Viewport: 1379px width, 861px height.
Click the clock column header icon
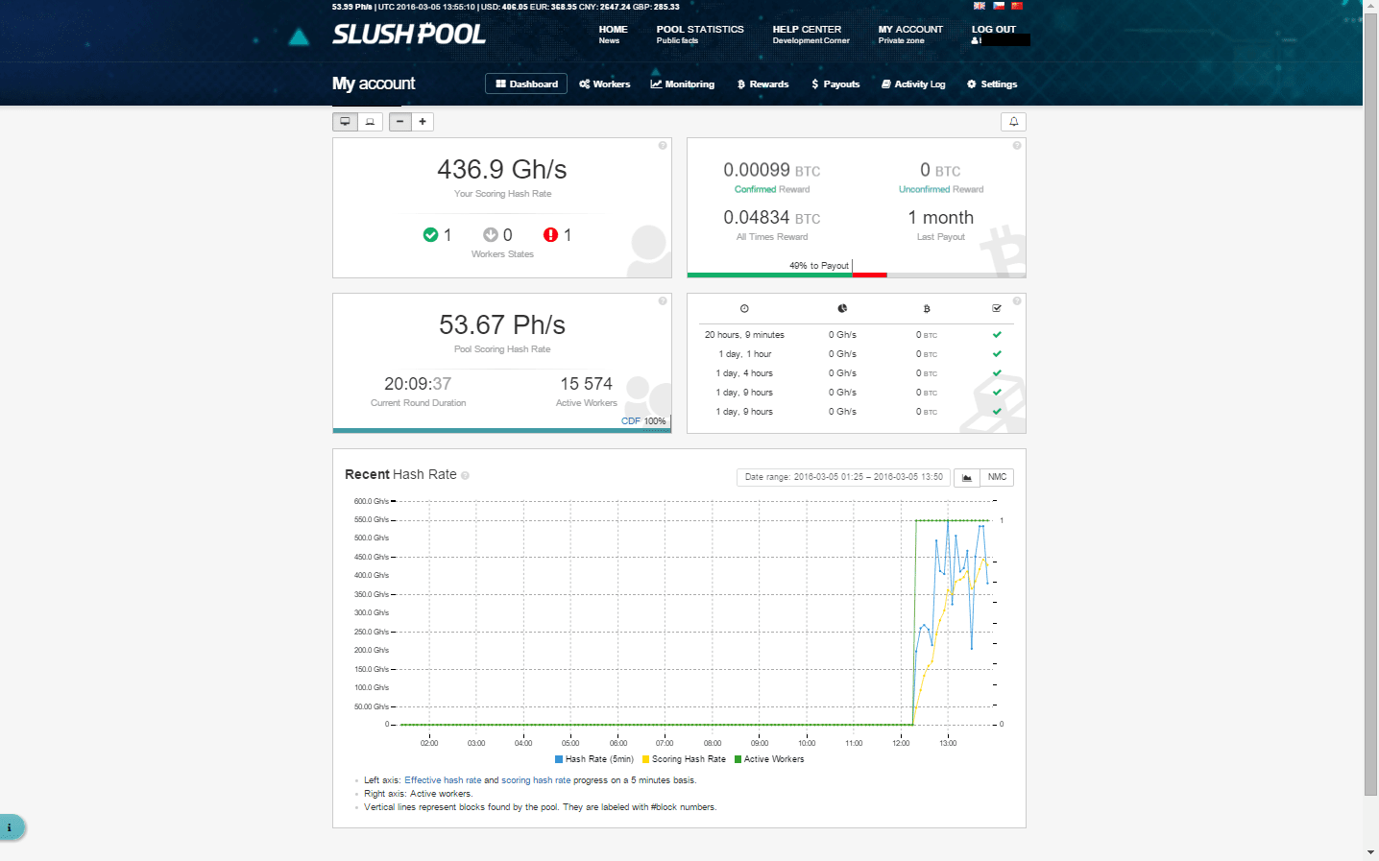tap(744, 309)
